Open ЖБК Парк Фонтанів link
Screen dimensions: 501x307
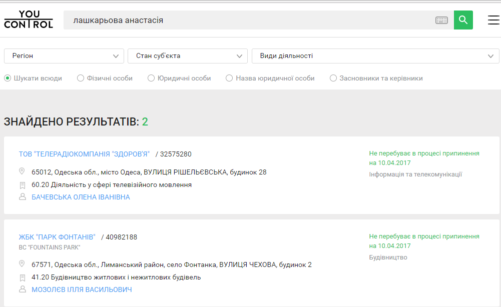(57, 237)
